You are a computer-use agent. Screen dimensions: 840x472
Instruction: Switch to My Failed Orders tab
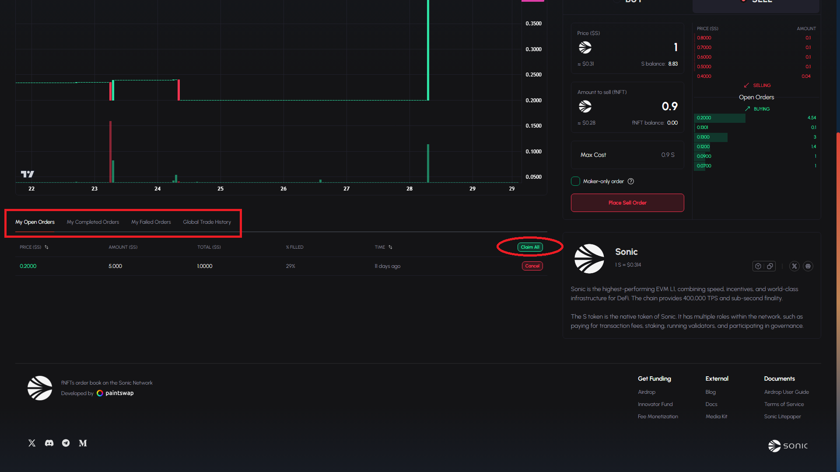151,222
